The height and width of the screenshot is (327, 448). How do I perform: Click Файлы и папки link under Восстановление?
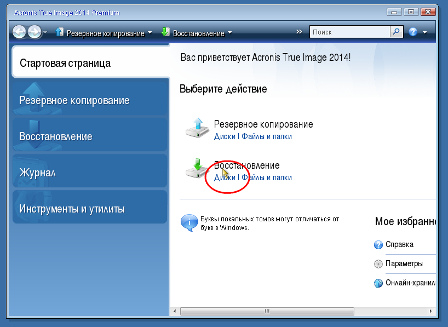[x=267, y=177]
